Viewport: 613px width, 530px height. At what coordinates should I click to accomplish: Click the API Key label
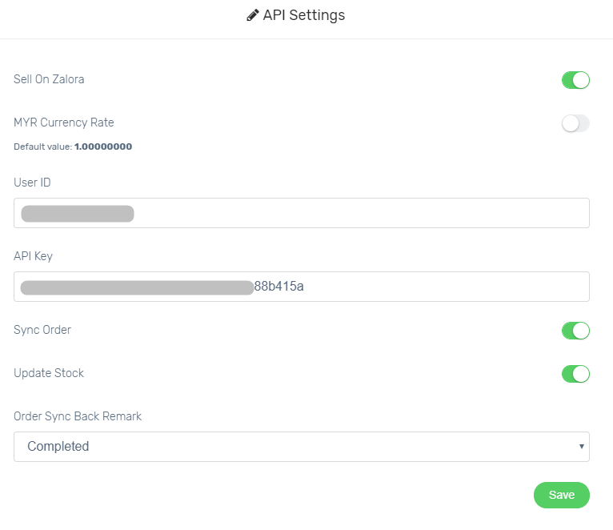[x=34, y=256]
